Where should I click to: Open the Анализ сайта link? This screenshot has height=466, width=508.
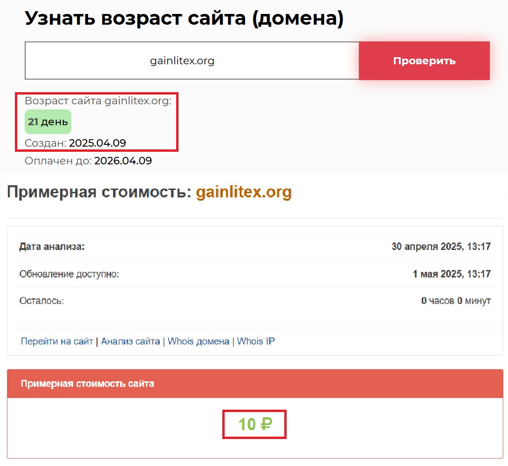pyautogui.click(x=130, y=341)
